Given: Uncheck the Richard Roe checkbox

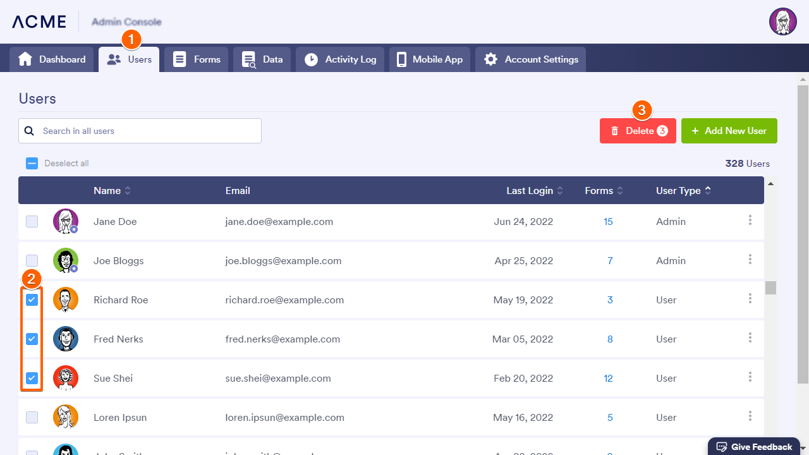Looking at the screenshot, I should pos(32,300).
